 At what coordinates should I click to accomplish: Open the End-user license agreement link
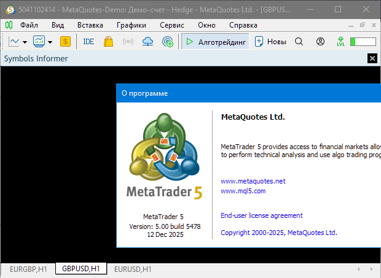coord(262,215)
